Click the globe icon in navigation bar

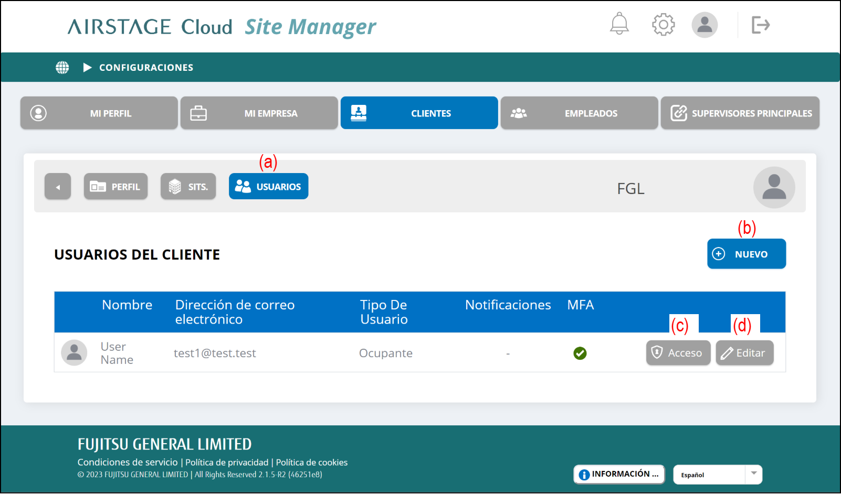click(62, 68)
